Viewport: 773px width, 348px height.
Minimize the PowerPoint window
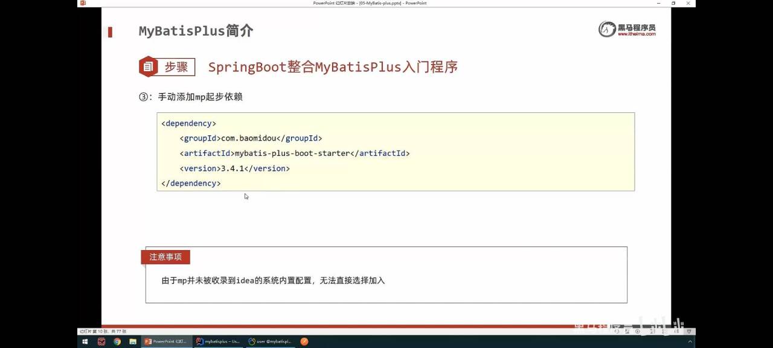(x=658, y=3)
